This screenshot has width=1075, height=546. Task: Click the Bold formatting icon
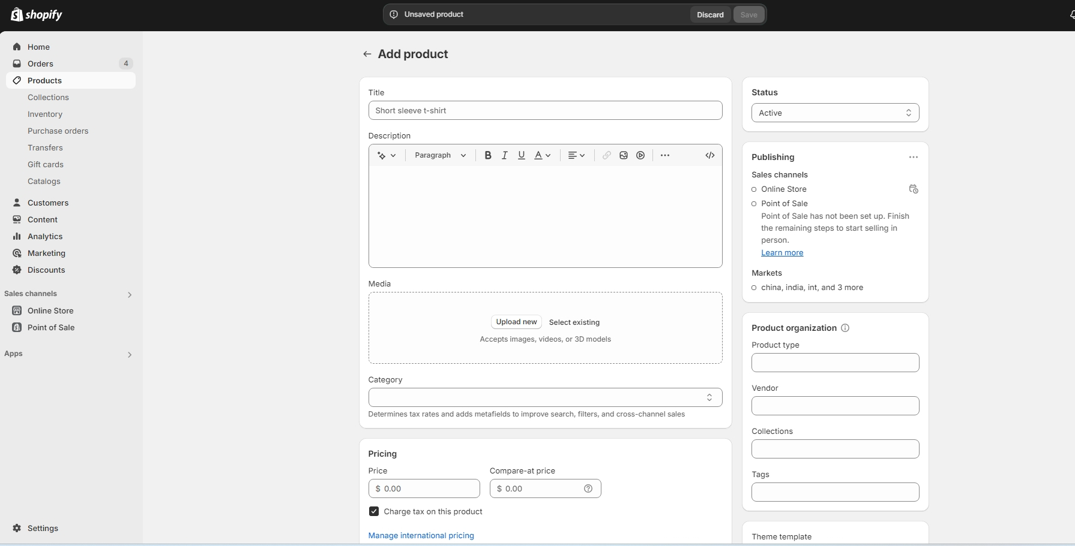(488, 155)
